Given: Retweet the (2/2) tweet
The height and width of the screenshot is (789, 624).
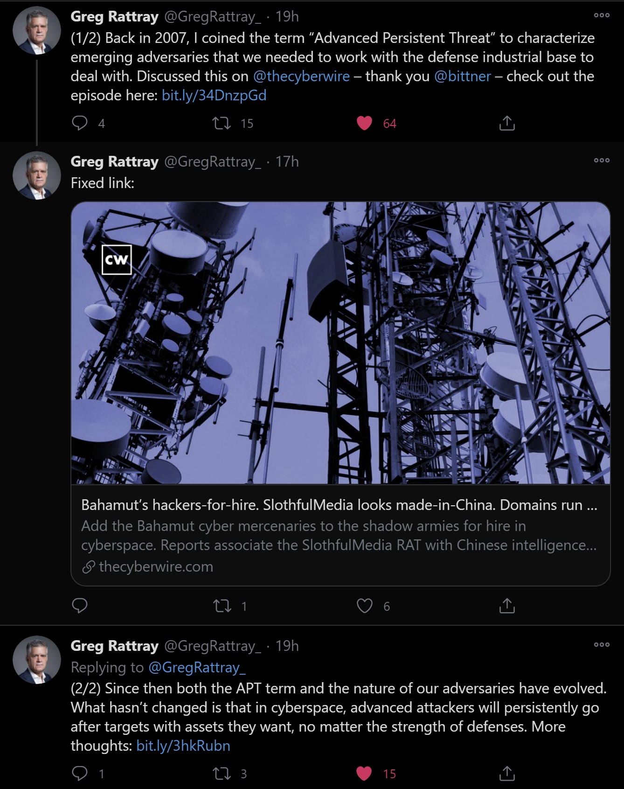Looking at the screenshot, I should [x=222, y=773].
